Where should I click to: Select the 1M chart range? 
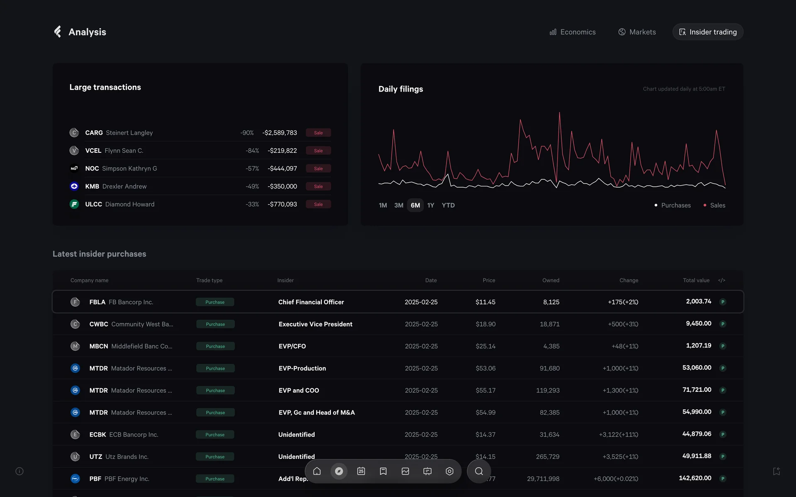tap(383, 205)
